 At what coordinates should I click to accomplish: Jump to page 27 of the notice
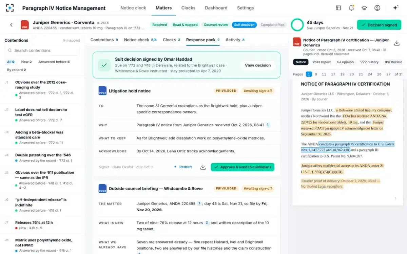[388, 74]
